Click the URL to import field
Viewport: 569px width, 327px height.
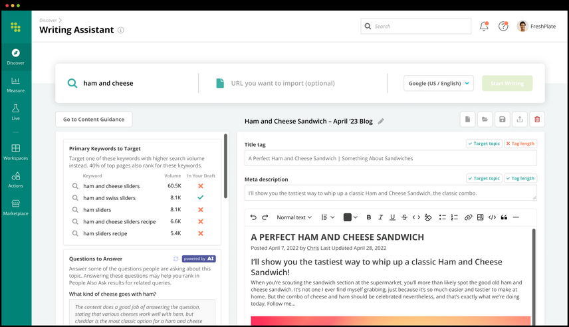point(283,84)
